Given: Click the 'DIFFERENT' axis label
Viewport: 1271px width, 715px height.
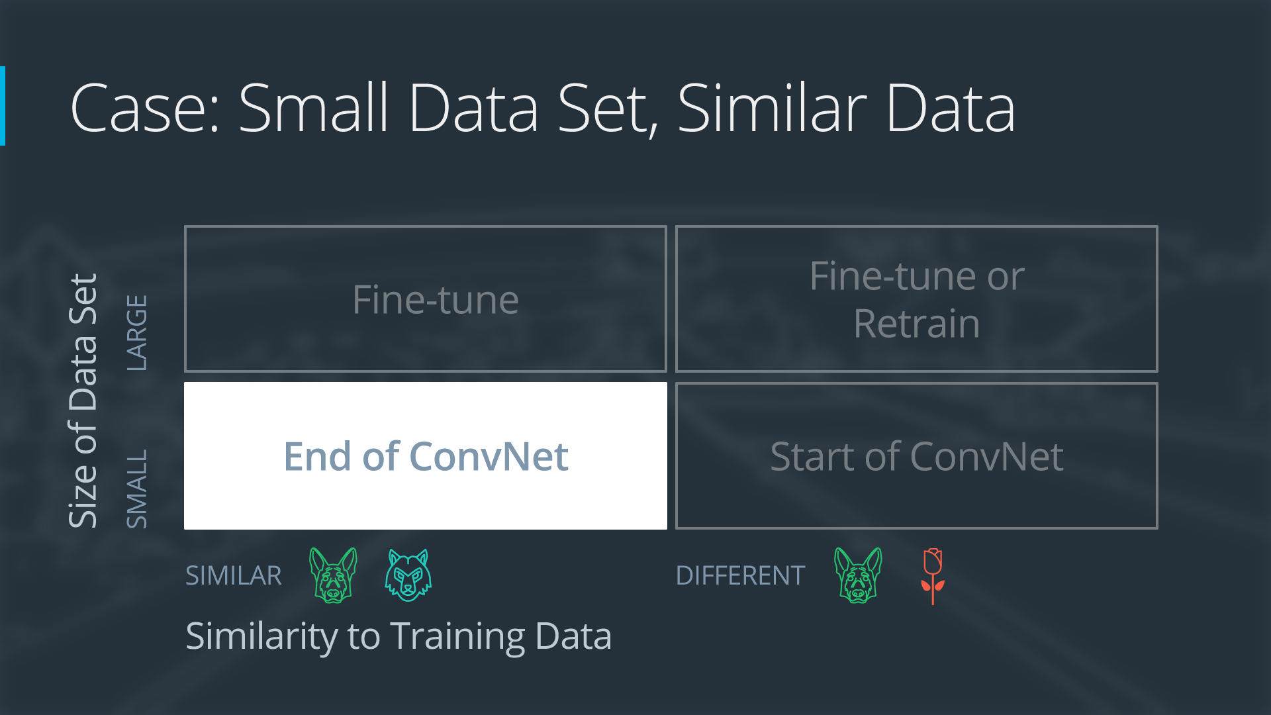Looking at the screenshot, I should [x=740, y=575].
